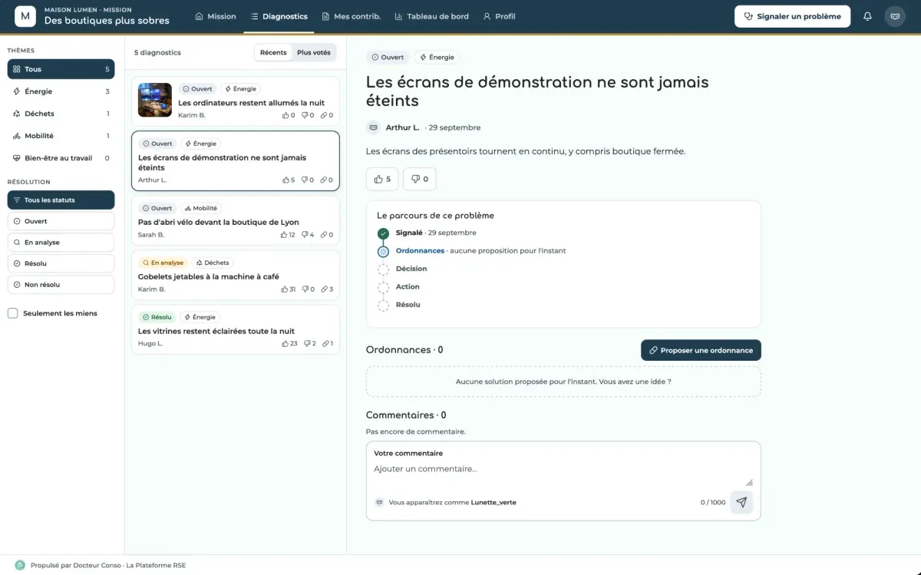
Task: Open the computer room thumbnail
Action: tap(155, 100)
